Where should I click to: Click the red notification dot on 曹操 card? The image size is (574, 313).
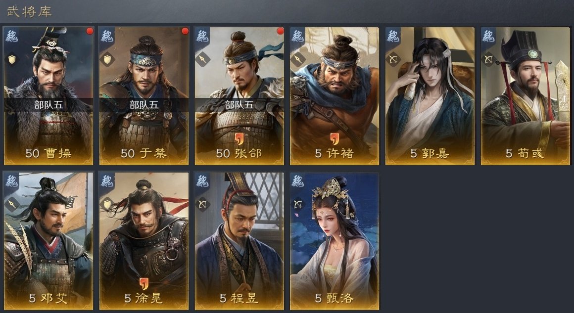point(90,31)
